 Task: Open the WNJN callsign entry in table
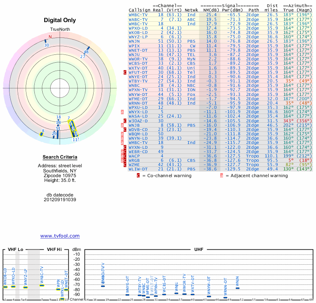point(135,41)
